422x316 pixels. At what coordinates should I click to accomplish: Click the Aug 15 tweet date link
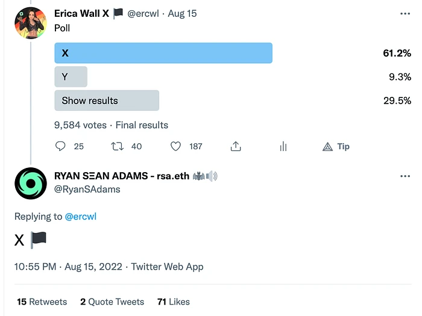(182, 13)
